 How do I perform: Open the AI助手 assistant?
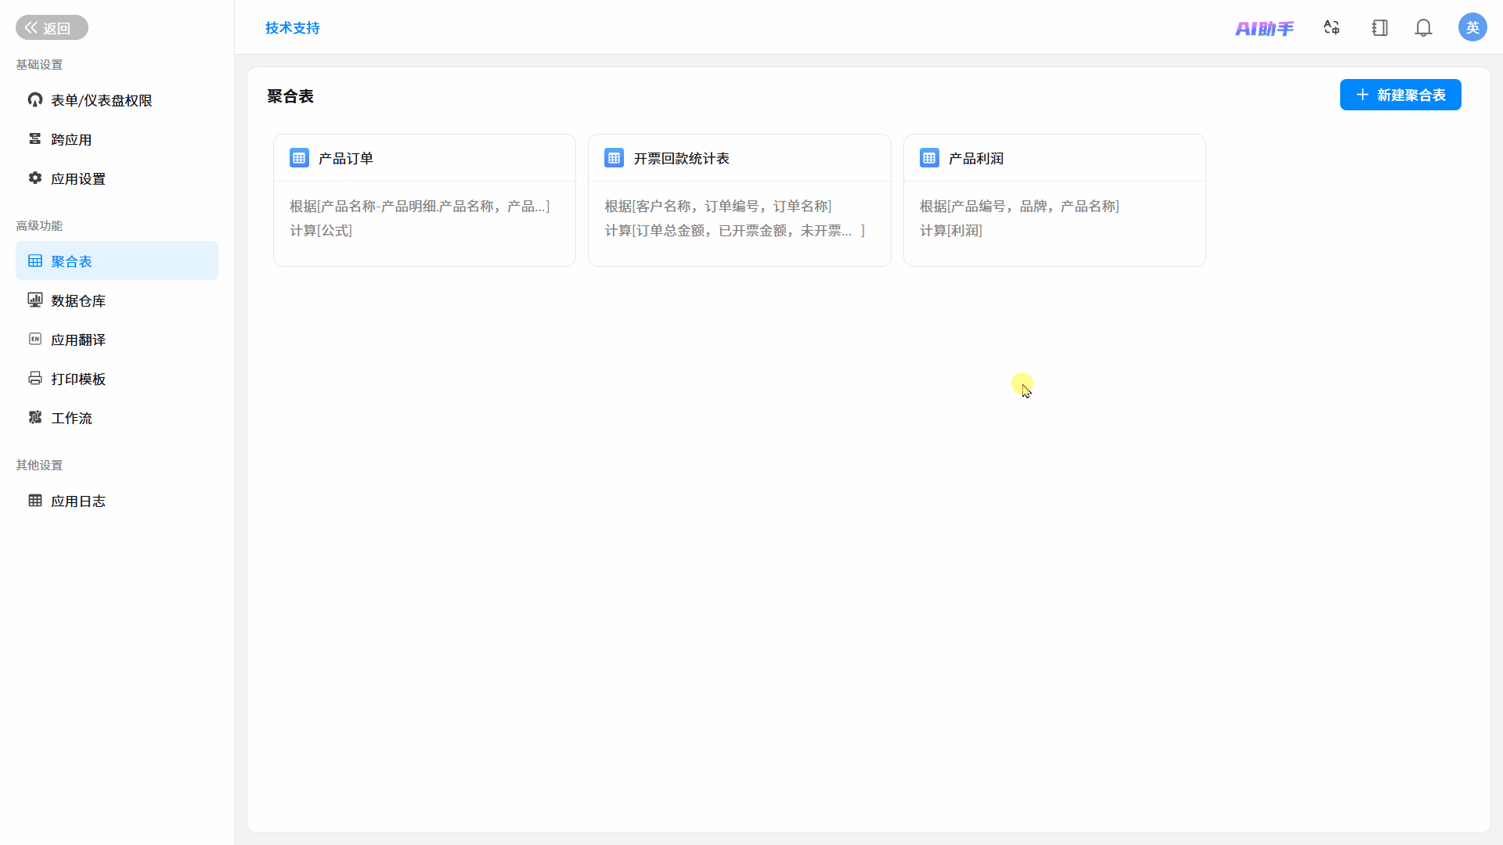coord(1264,28)
